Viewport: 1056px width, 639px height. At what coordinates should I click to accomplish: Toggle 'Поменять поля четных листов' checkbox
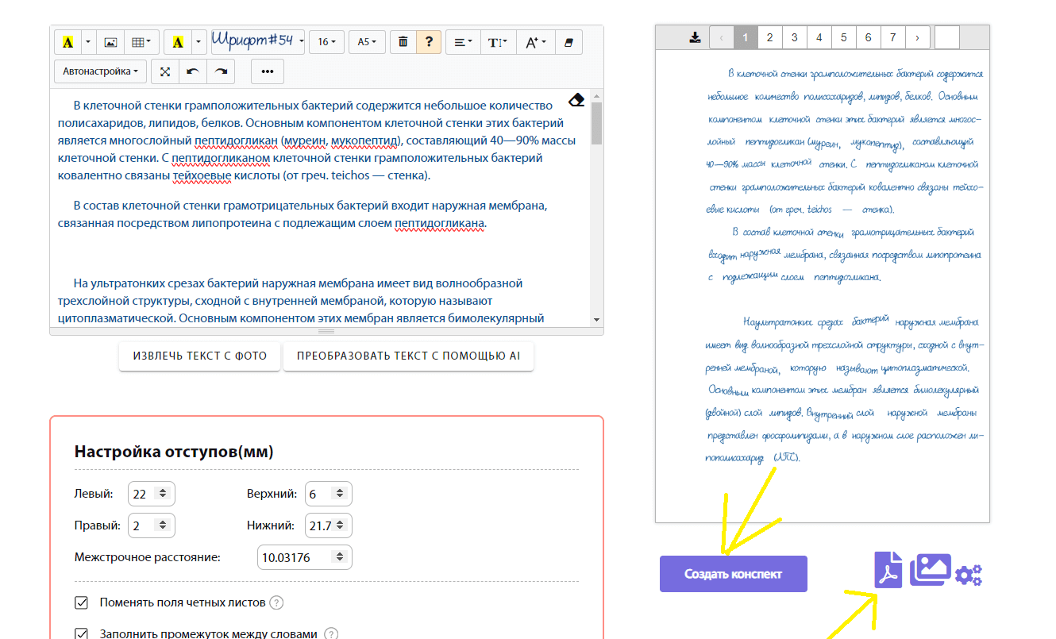[81, 602]
